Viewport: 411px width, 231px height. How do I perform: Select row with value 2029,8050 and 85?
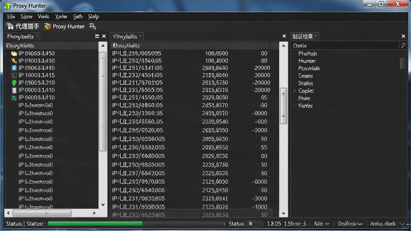(195, 98)
